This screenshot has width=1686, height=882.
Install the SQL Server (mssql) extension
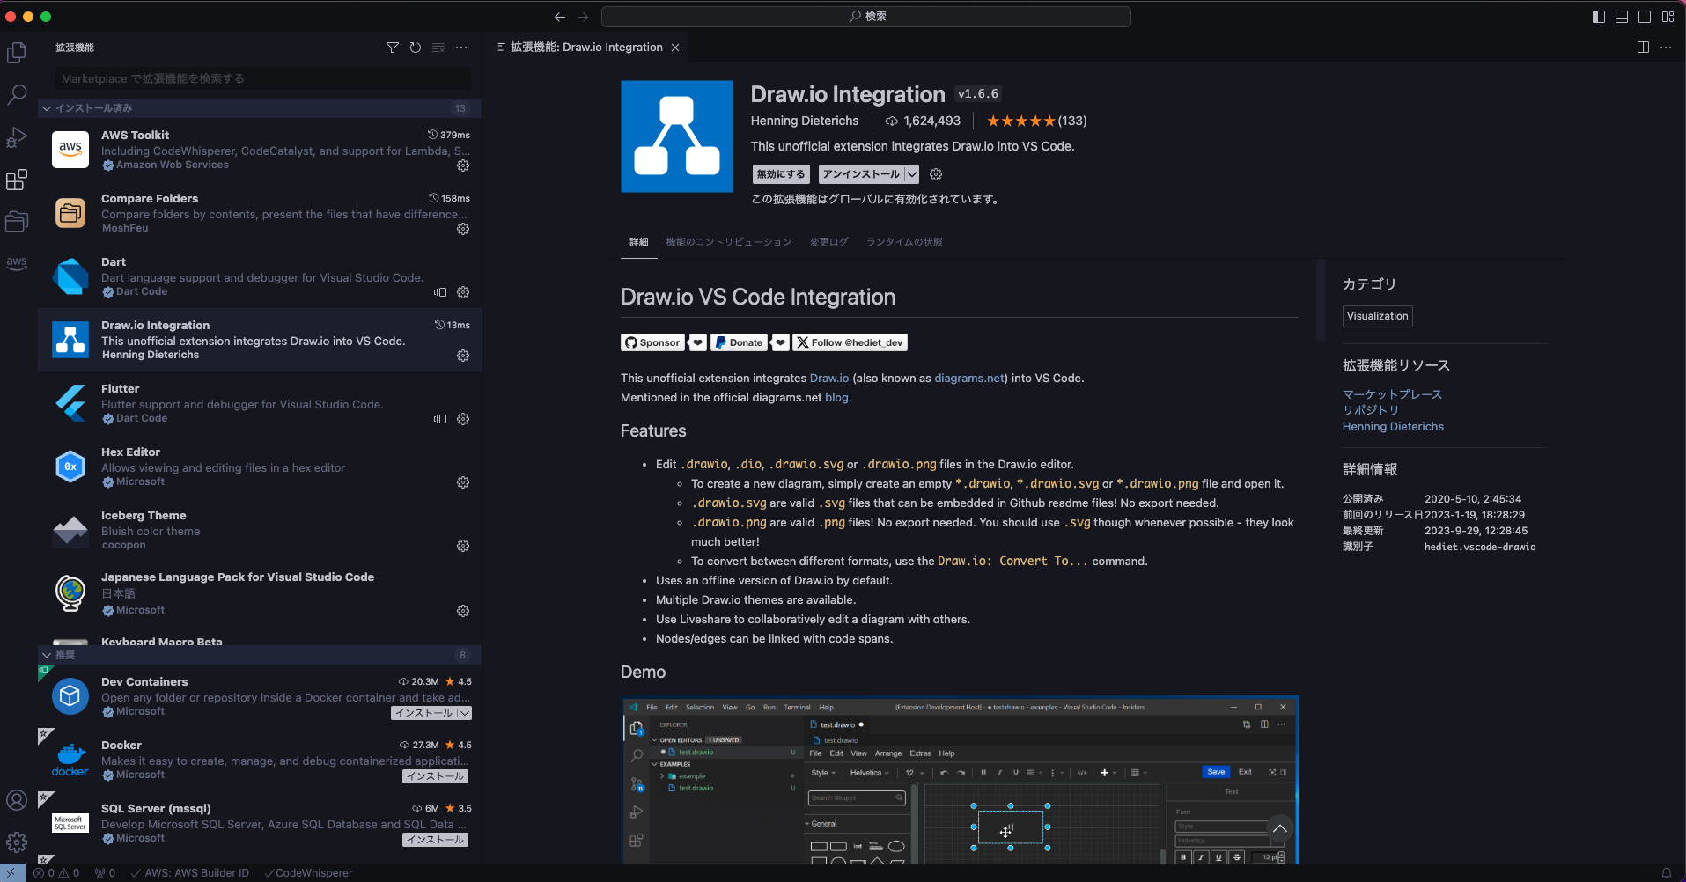436,840
